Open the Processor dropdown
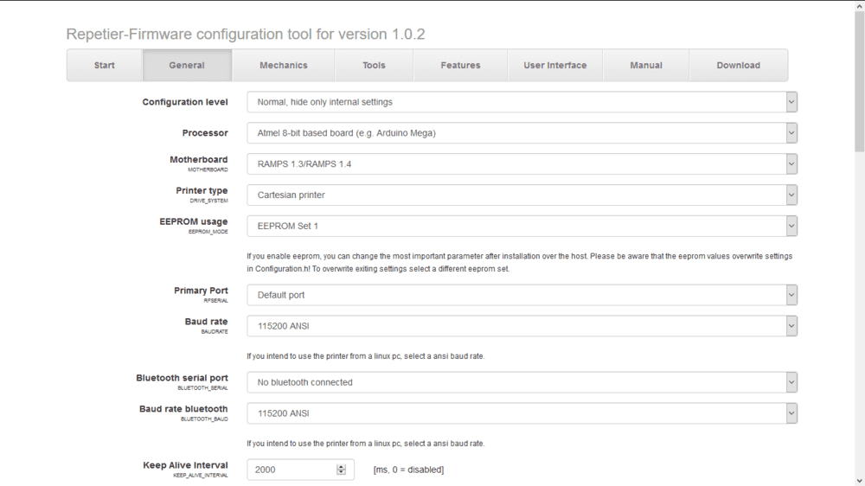The width and height of the screenshot is (865, 486). point(522,133)
